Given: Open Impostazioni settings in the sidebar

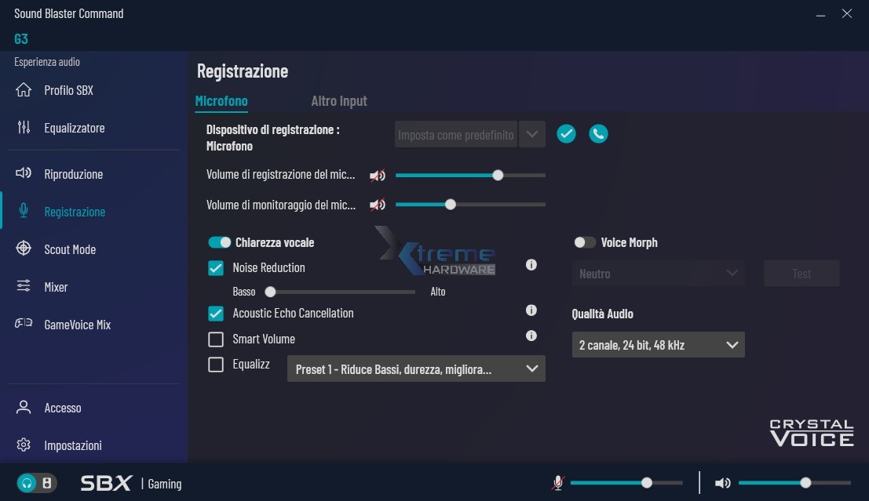Looking at the screenshot, I should click(x=73, y=445).
